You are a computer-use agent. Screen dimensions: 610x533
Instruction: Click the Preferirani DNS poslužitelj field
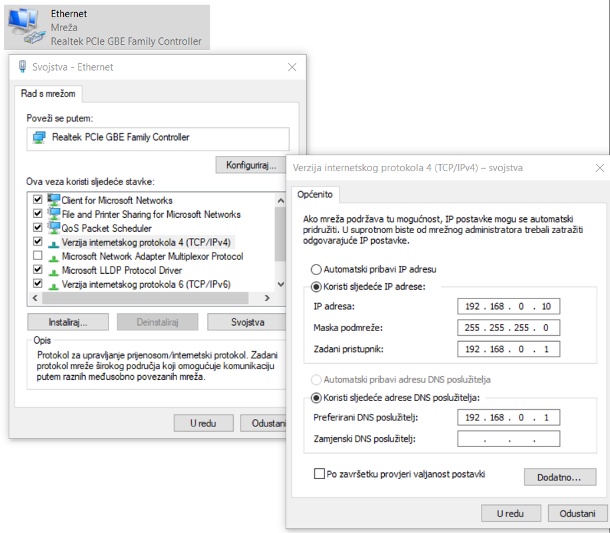[509, 417]
